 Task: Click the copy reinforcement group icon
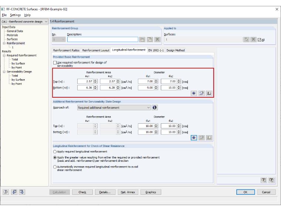tap(150, 40)
